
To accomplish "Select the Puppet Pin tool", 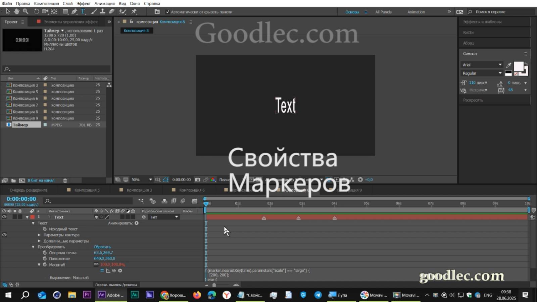I will click(x=134, y=11).
